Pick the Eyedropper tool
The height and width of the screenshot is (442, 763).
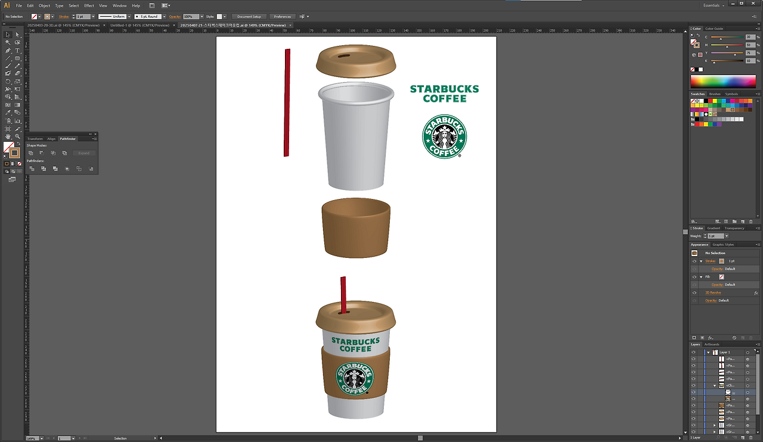[8, 113]
